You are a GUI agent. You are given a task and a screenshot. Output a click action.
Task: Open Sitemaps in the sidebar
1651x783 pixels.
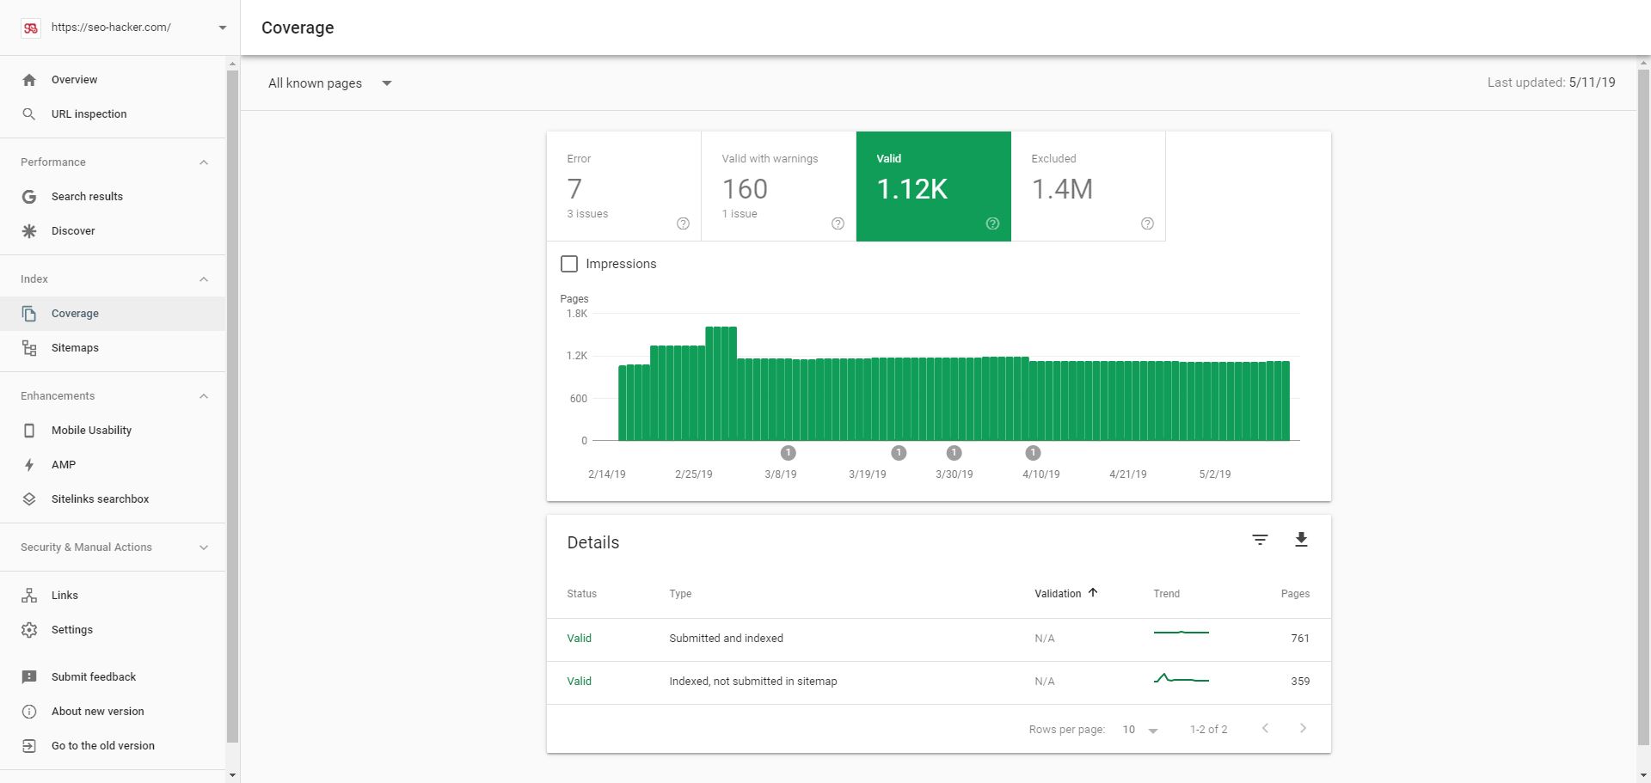click(75, 348)
